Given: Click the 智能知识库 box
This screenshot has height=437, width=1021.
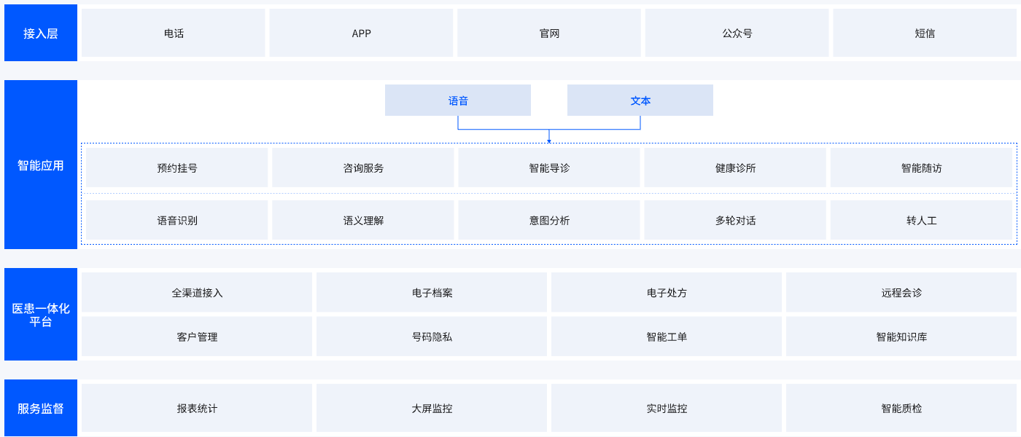Looking at the screenshot, I should pyautogui.click(x=901, y=336).
